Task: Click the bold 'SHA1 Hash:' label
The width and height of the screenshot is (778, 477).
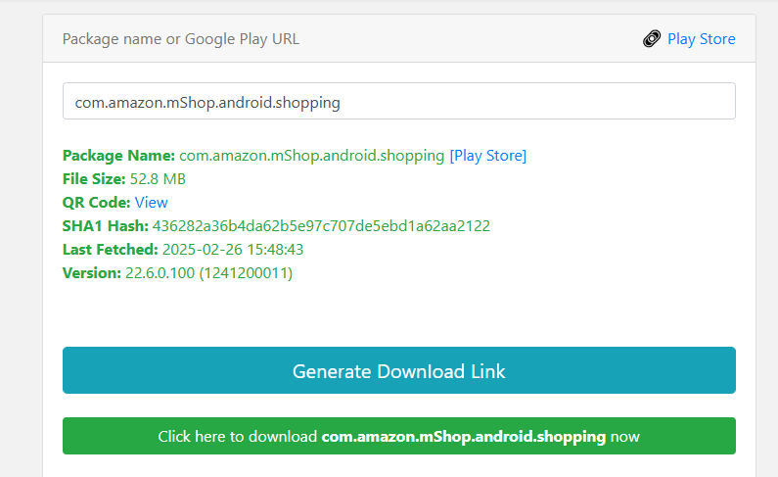Action: (105, 226)
